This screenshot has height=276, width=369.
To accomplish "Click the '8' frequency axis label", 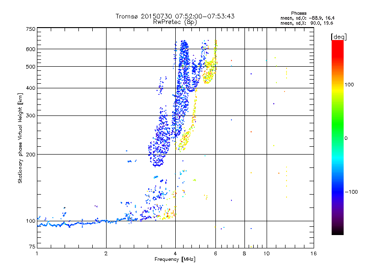I will point(244,253).
